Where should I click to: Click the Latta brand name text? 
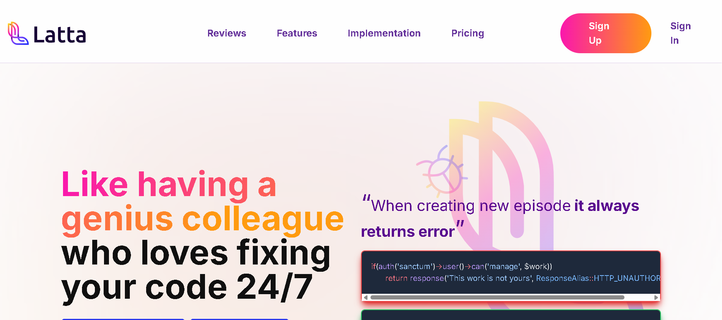60,35
